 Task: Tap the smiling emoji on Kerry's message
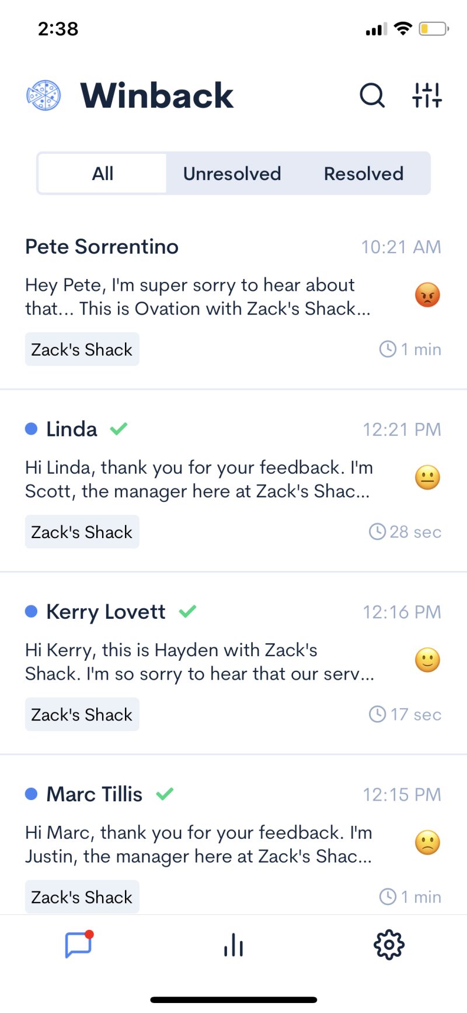tap(427, 660)
